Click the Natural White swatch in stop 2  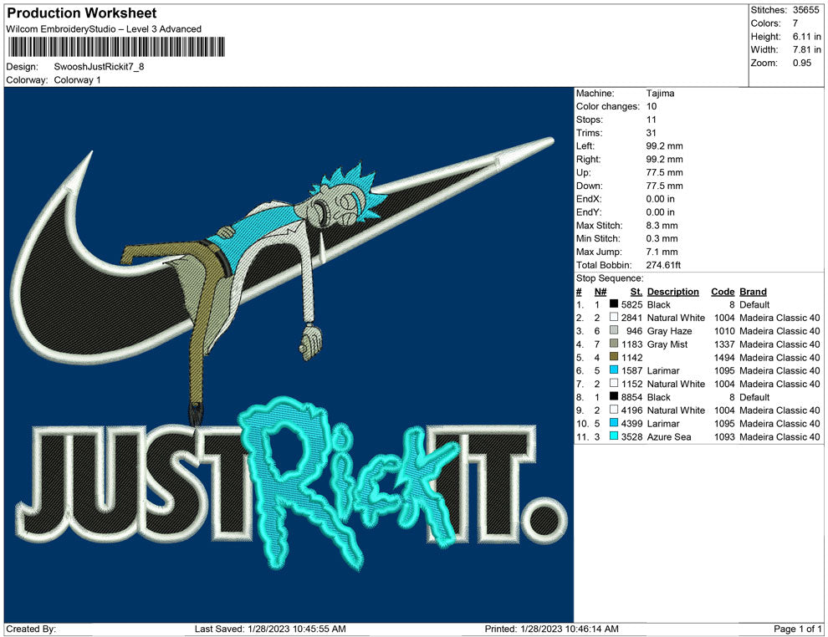pyautogui.click(x=614, y=318)
